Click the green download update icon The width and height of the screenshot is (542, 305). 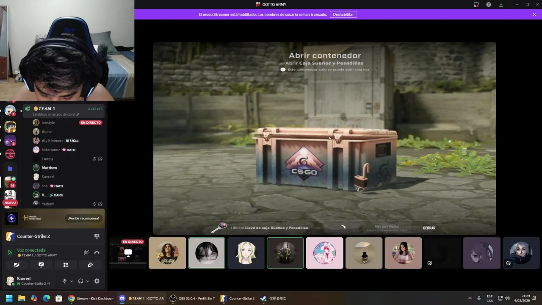pyautogui.click(x=501, y=4)
